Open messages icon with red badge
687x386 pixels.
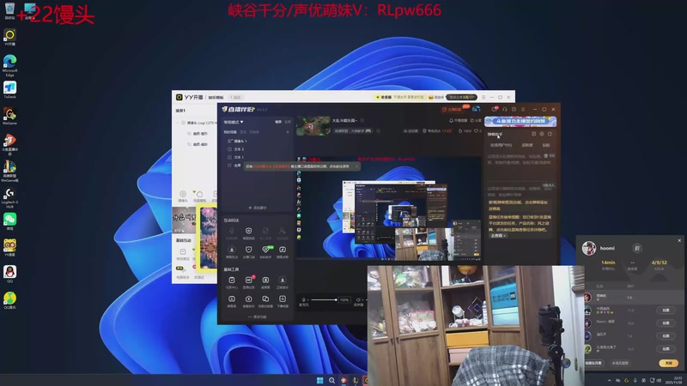tap(495, 109)
